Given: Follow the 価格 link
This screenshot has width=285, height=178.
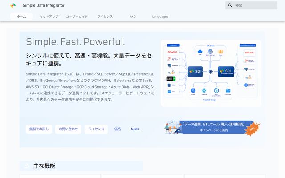Looking at the screenshot, I should [x=118, y=129].
